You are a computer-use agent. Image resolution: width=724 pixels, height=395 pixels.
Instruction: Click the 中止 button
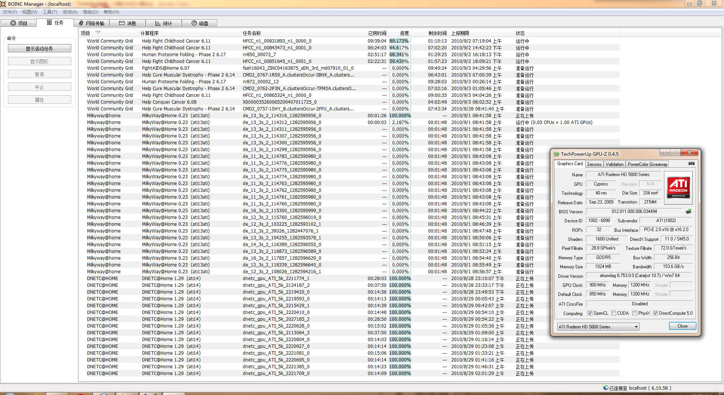(x=39, y=87)
